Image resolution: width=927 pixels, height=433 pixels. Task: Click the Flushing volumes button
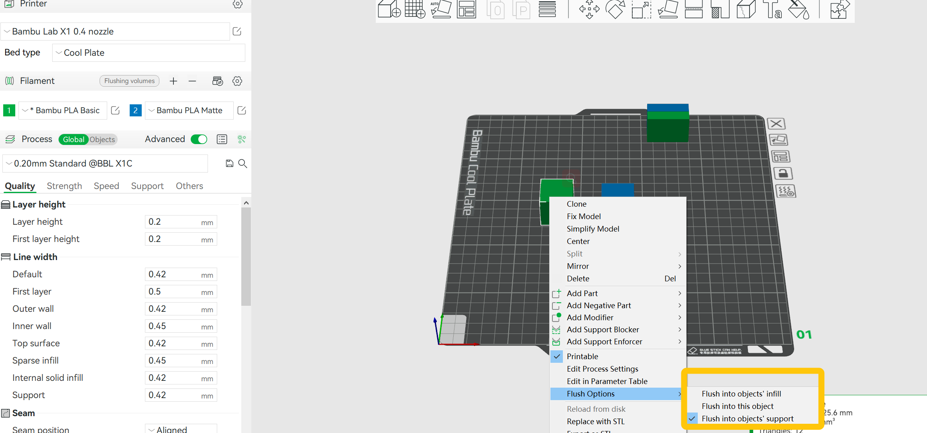[x=129, y=81]
